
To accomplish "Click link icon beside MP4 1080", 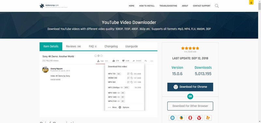I will pos(118,93).
